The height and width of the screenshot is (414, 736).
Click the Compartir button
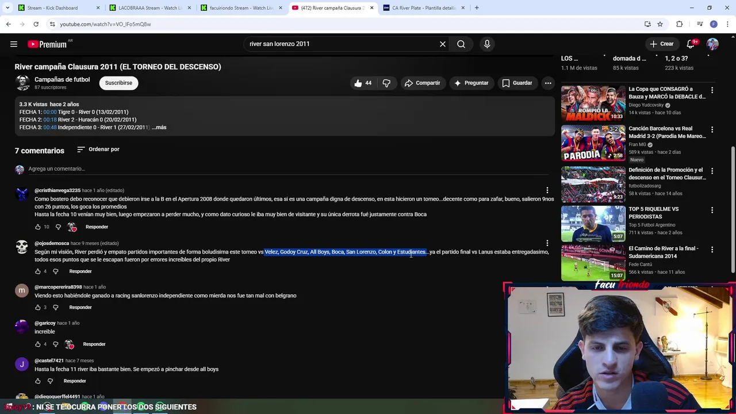[423, 83]
